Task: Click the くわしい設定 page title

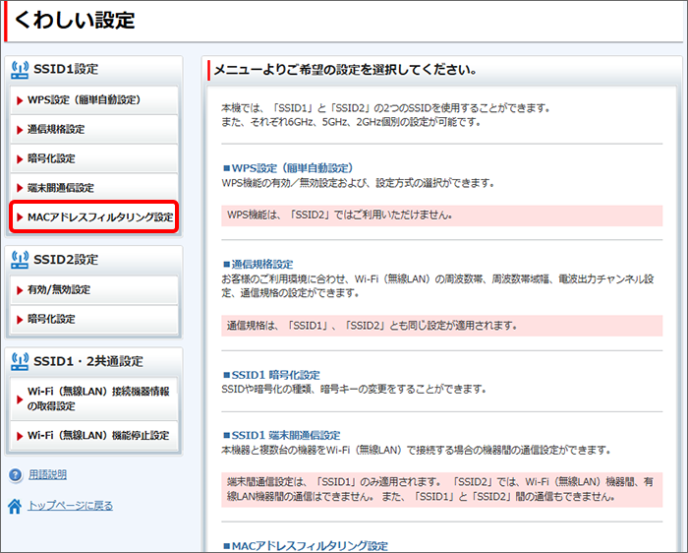Action: click(x=75, y=21)
